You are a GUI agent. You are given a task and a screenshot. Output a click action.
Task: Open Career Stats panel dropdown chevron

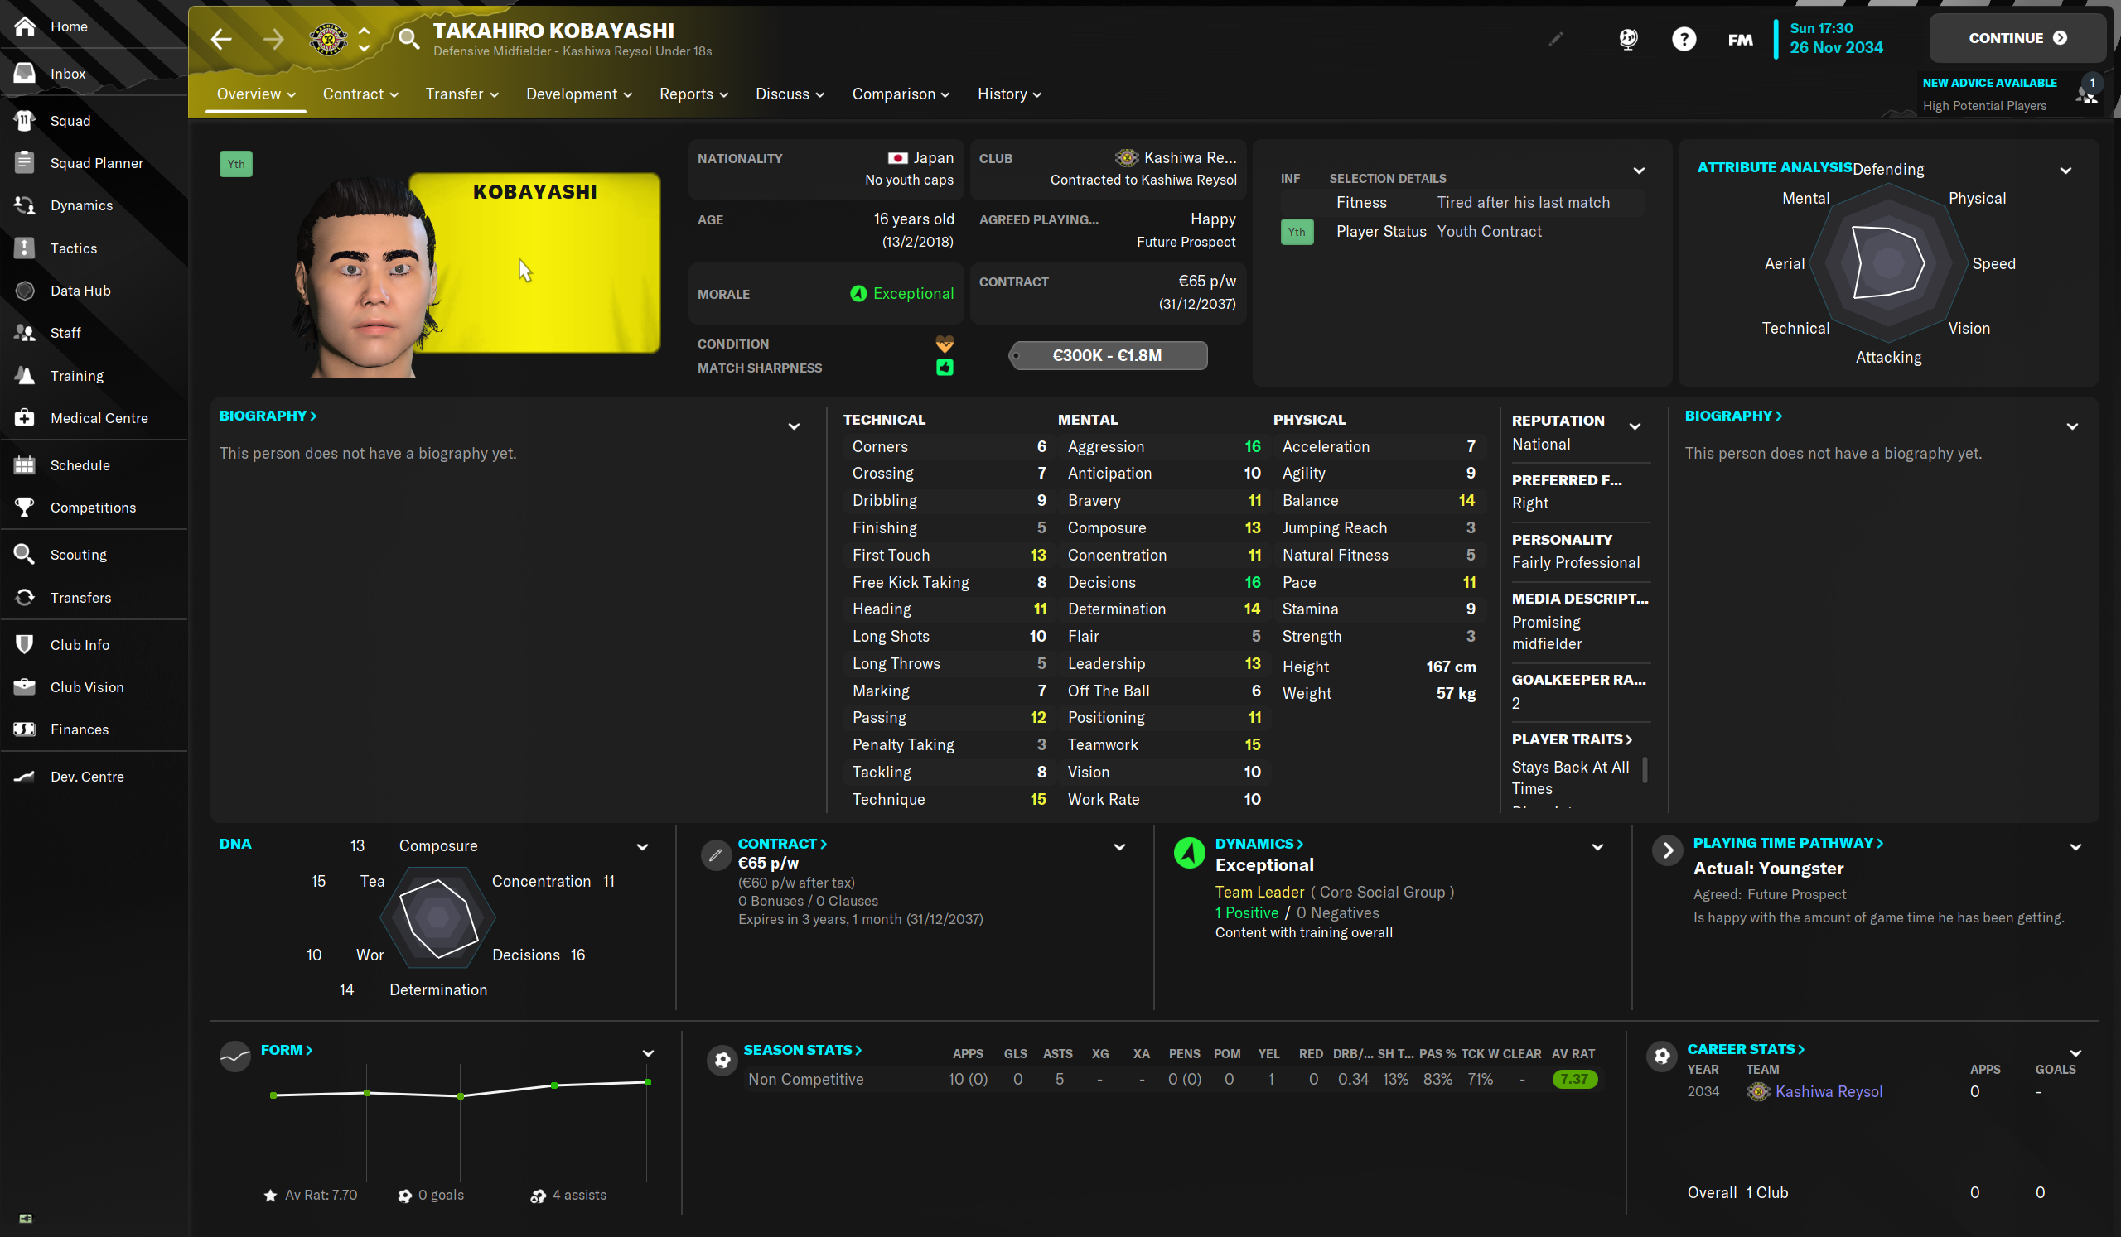[x=2075, y=1053]
